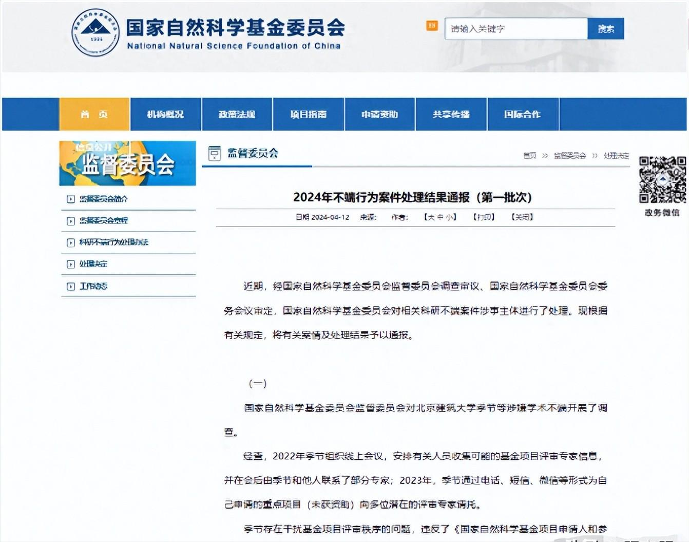689x542 pixels.
Task: Click the 【打印】 print link
Action: [484, 217]
